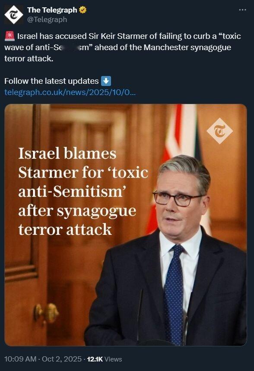Open the attached Starmer headline image
254x371 pixels.
click(126, 225)
